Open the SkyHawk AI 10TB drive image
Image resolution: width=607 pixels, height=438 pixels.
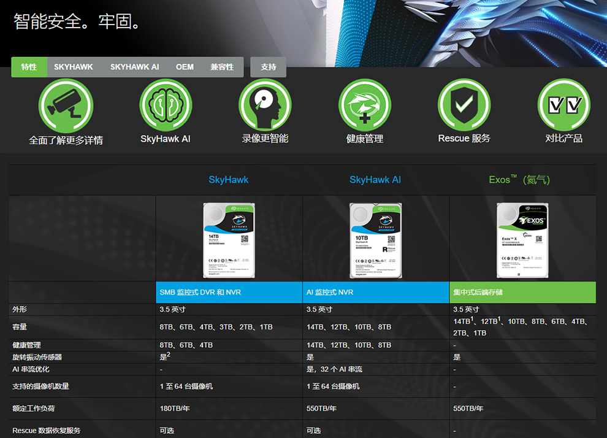click(376, 240)
